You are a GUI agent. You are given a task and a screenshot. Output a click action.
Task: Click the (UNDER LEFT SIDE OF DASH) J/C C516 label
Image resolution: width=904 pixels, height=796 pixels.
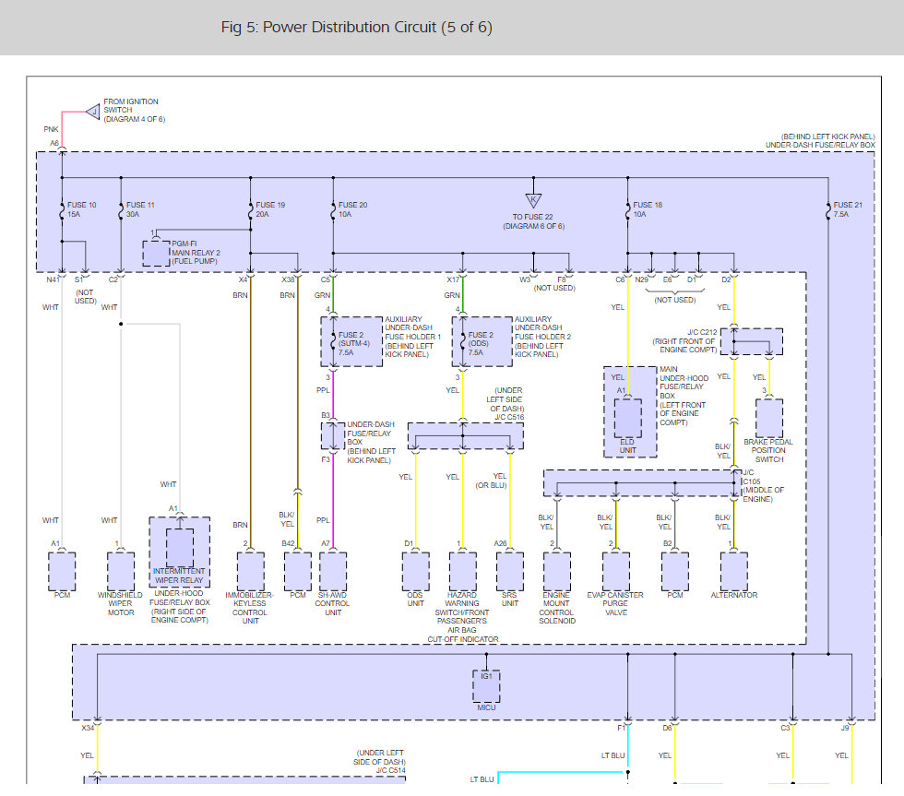(506, 403)
